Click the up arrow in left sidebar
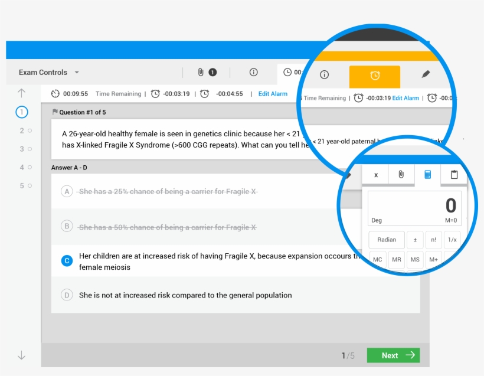 coord(22,93)
